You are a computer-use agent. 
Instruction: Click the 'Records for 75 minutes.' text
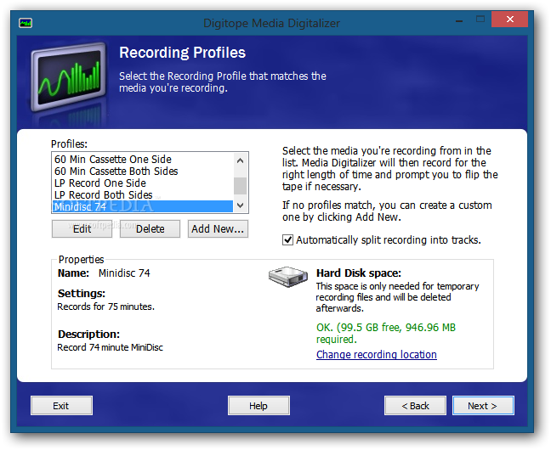pyautogui.click(x=105, y=307)
